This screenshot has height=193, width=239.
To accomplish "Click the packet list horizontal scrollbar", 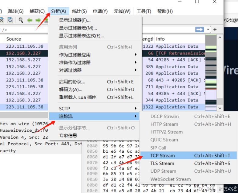I will [24, 115].
